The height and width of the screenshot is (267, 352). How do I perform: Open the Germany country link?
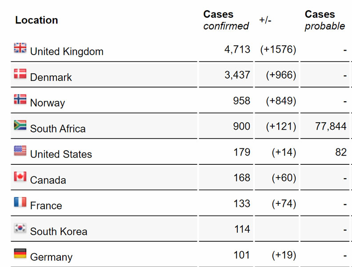click(51, 257)
